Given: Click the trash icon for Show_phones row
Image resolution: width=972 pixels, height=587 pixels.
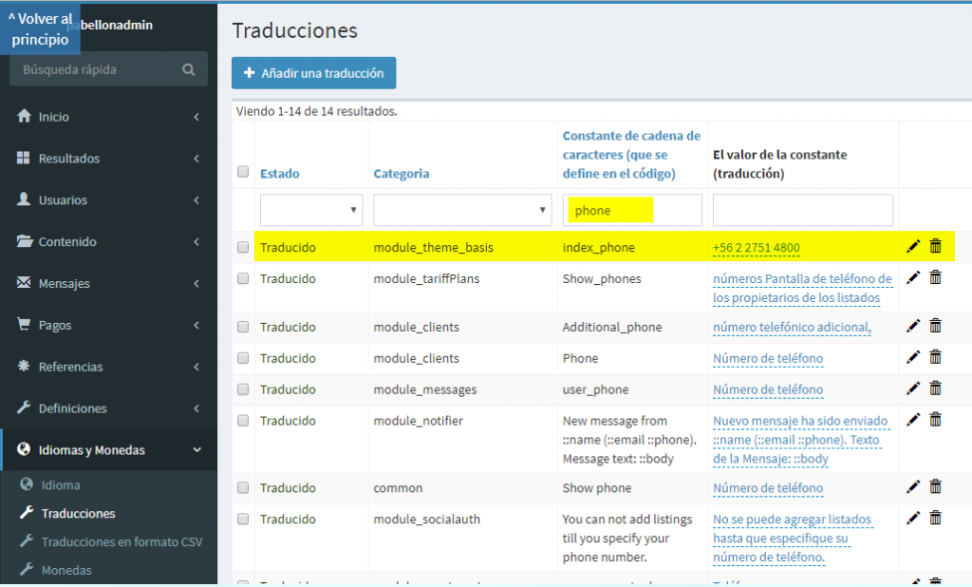Looking at the screenshot, I should pos(935,277).
